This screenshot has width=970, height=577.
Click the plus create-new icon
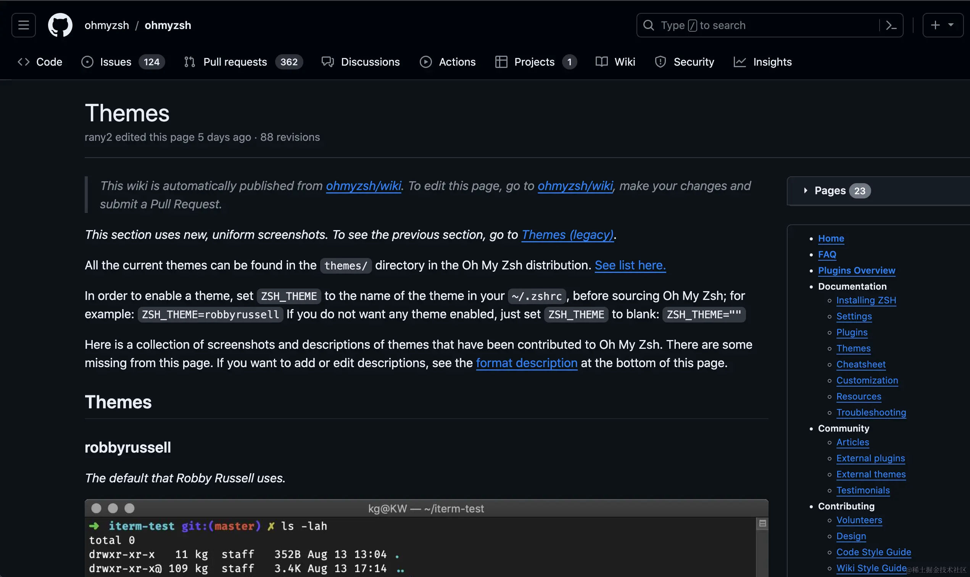[x=935, y=25]
